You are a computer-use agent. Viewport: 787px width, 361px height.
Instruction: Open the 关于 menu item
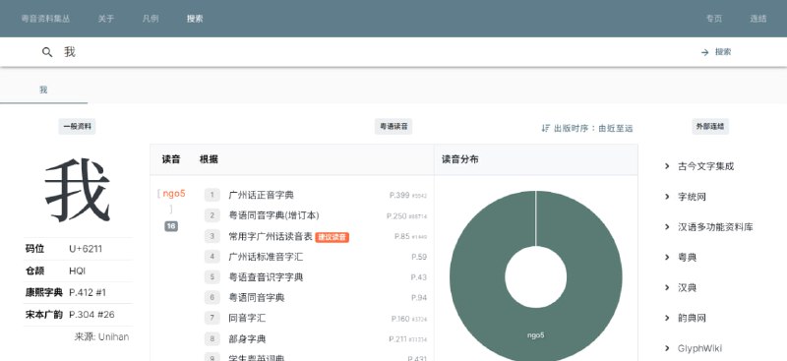point(106,19)
